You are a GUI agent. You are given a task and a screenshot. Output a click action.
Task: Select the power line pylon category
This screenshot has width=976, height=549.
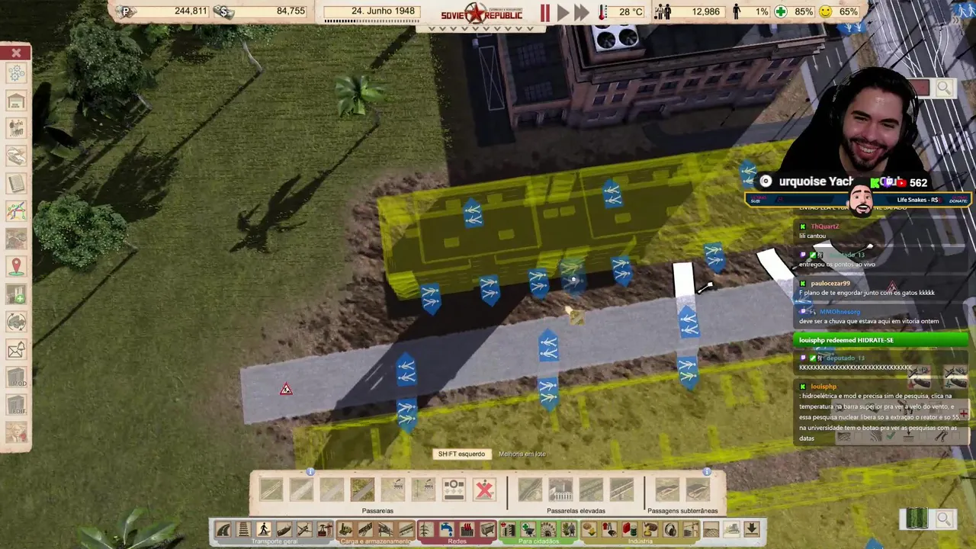(425, 529)
